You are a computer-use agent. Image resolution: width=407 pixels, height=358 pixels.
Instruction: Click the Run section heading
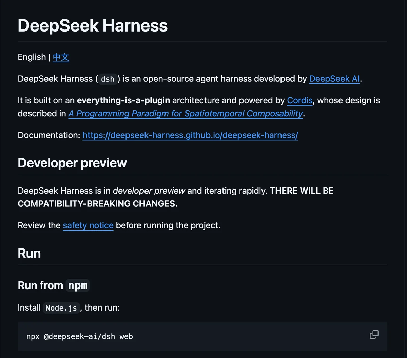pos(29,253)
